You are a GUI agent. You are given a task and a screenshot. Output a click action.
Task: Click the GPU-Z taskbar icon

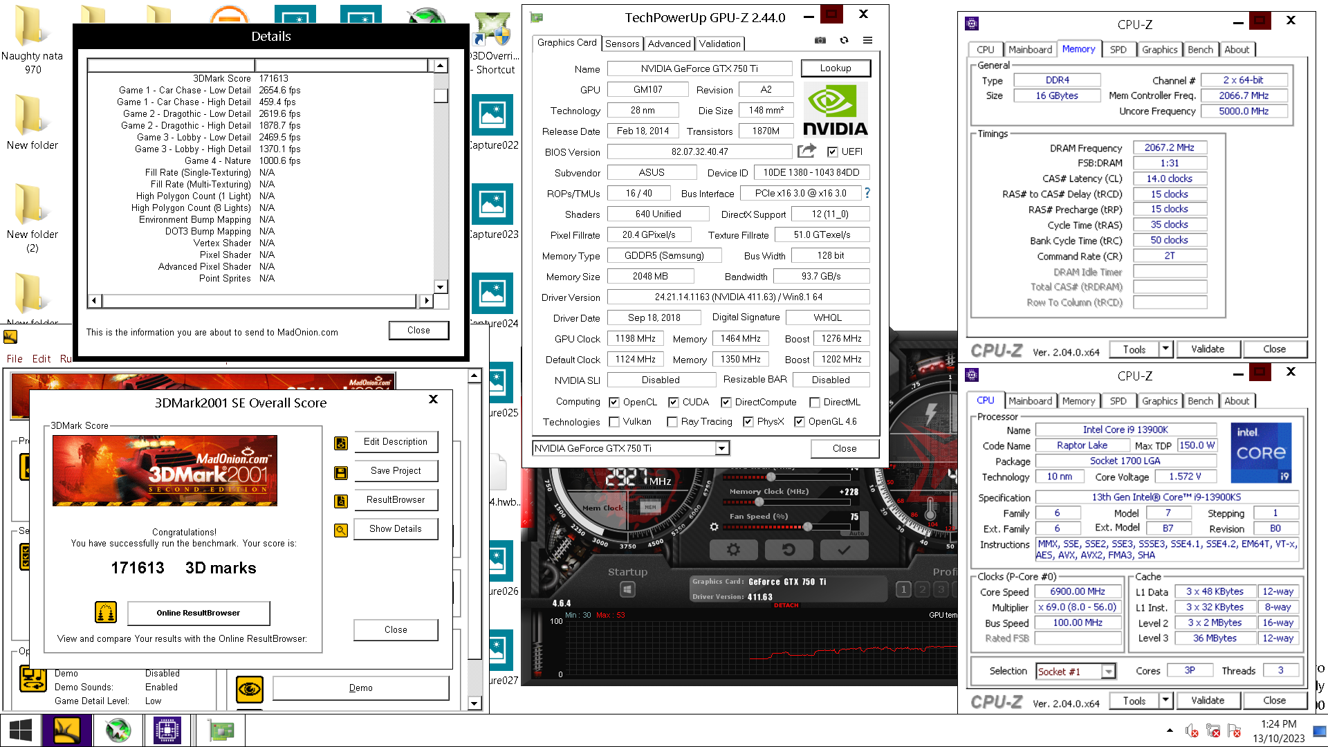click(221, 730)
